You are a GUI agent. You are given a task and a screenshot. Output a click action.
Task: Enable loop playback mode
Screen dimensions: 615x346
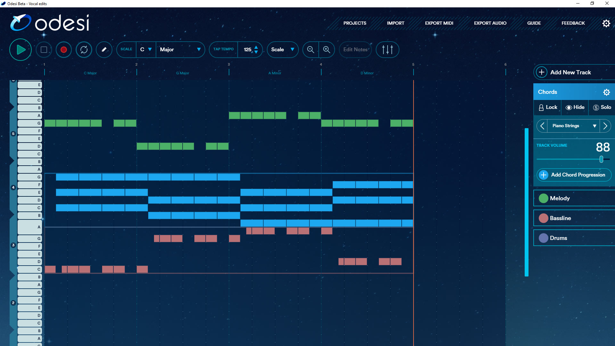click(84, 50)
